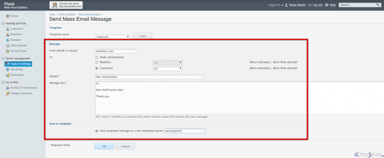The height and width of the screenshot is (158, 384).
Task: Click the Tools & Settings icon
Action: [x=7, y=64]
